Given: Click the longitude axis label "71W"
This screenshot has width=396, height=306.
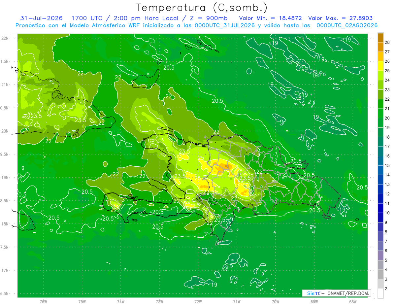Looking at the screenshot, I should click(x=237, y=301).
